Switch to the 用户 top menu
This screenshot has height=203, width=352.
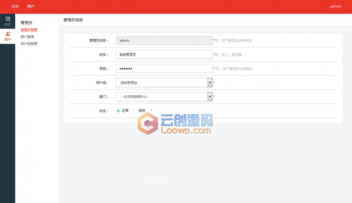pos(31,6)
